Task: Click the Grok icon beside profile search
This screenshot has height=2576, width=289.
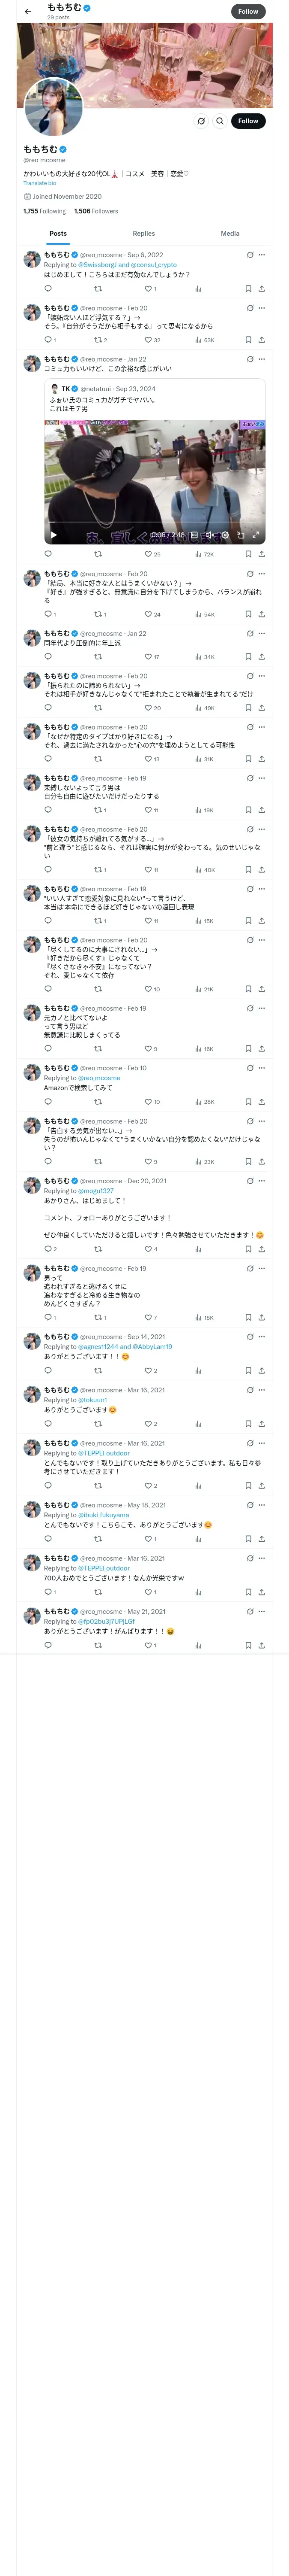Action: pos(201,121)
